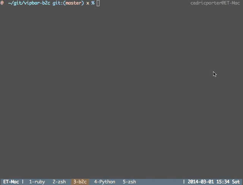Click the % prompt symbol
243x185 pixels.
click(x=93, y=3)
